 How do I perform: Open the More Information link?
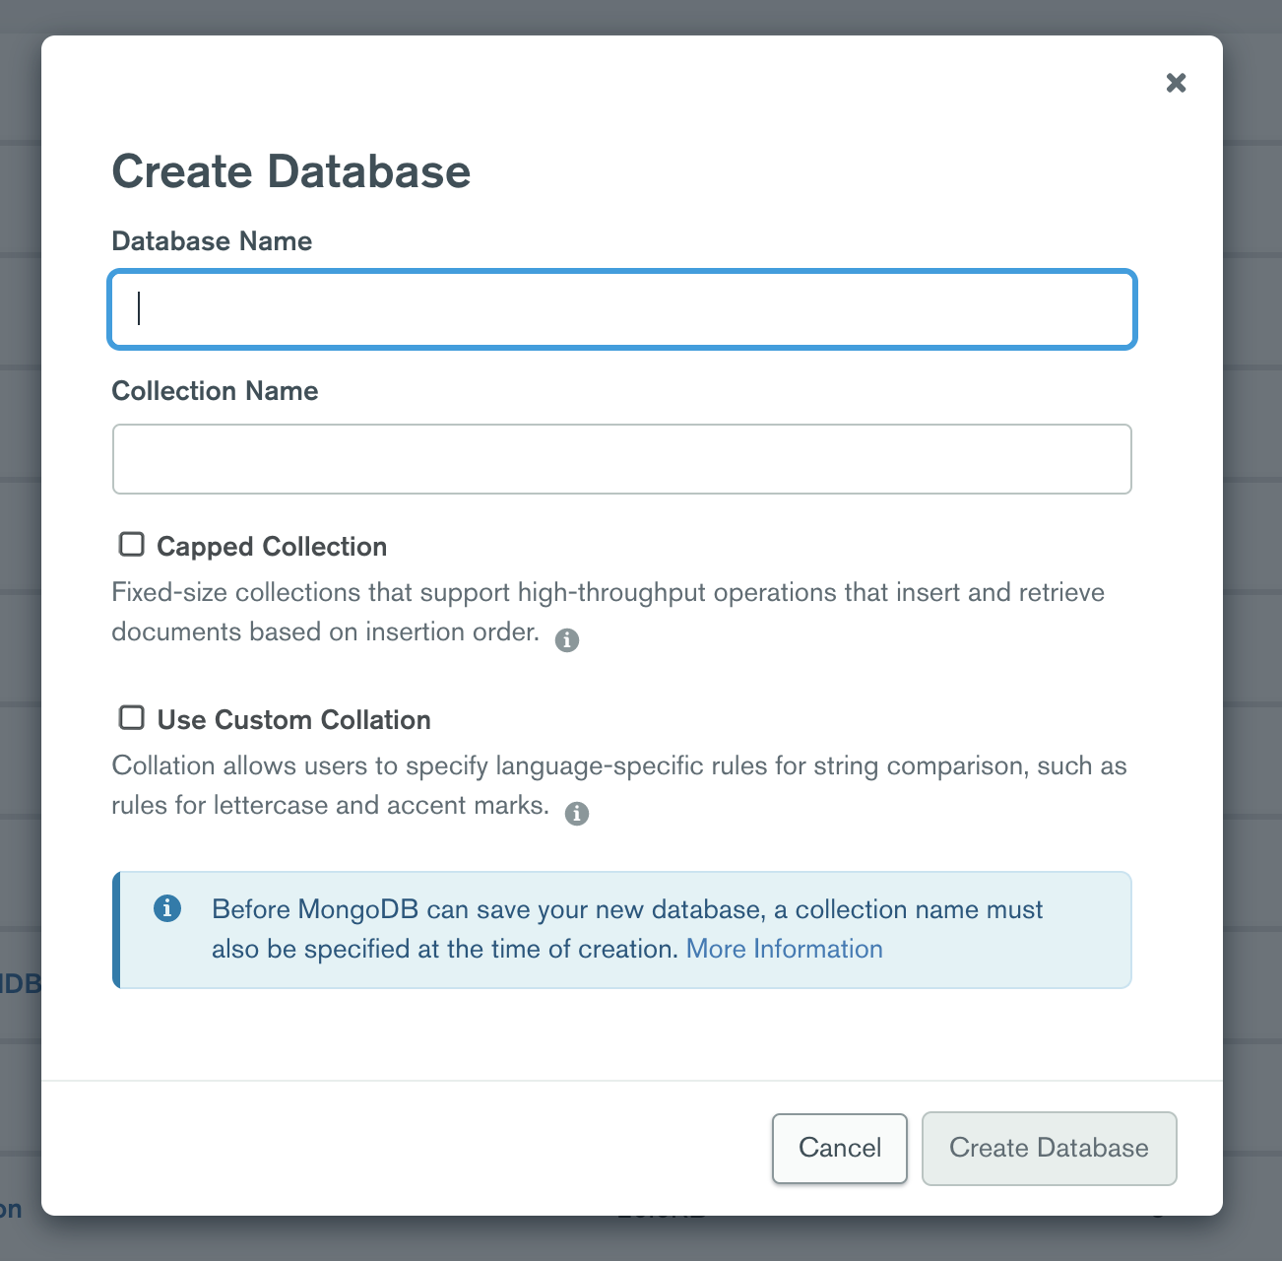(785, 949)
